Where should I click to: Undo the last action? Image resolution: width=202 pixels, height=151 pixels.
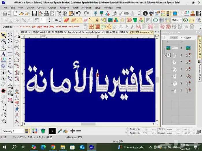coord(78,13)
